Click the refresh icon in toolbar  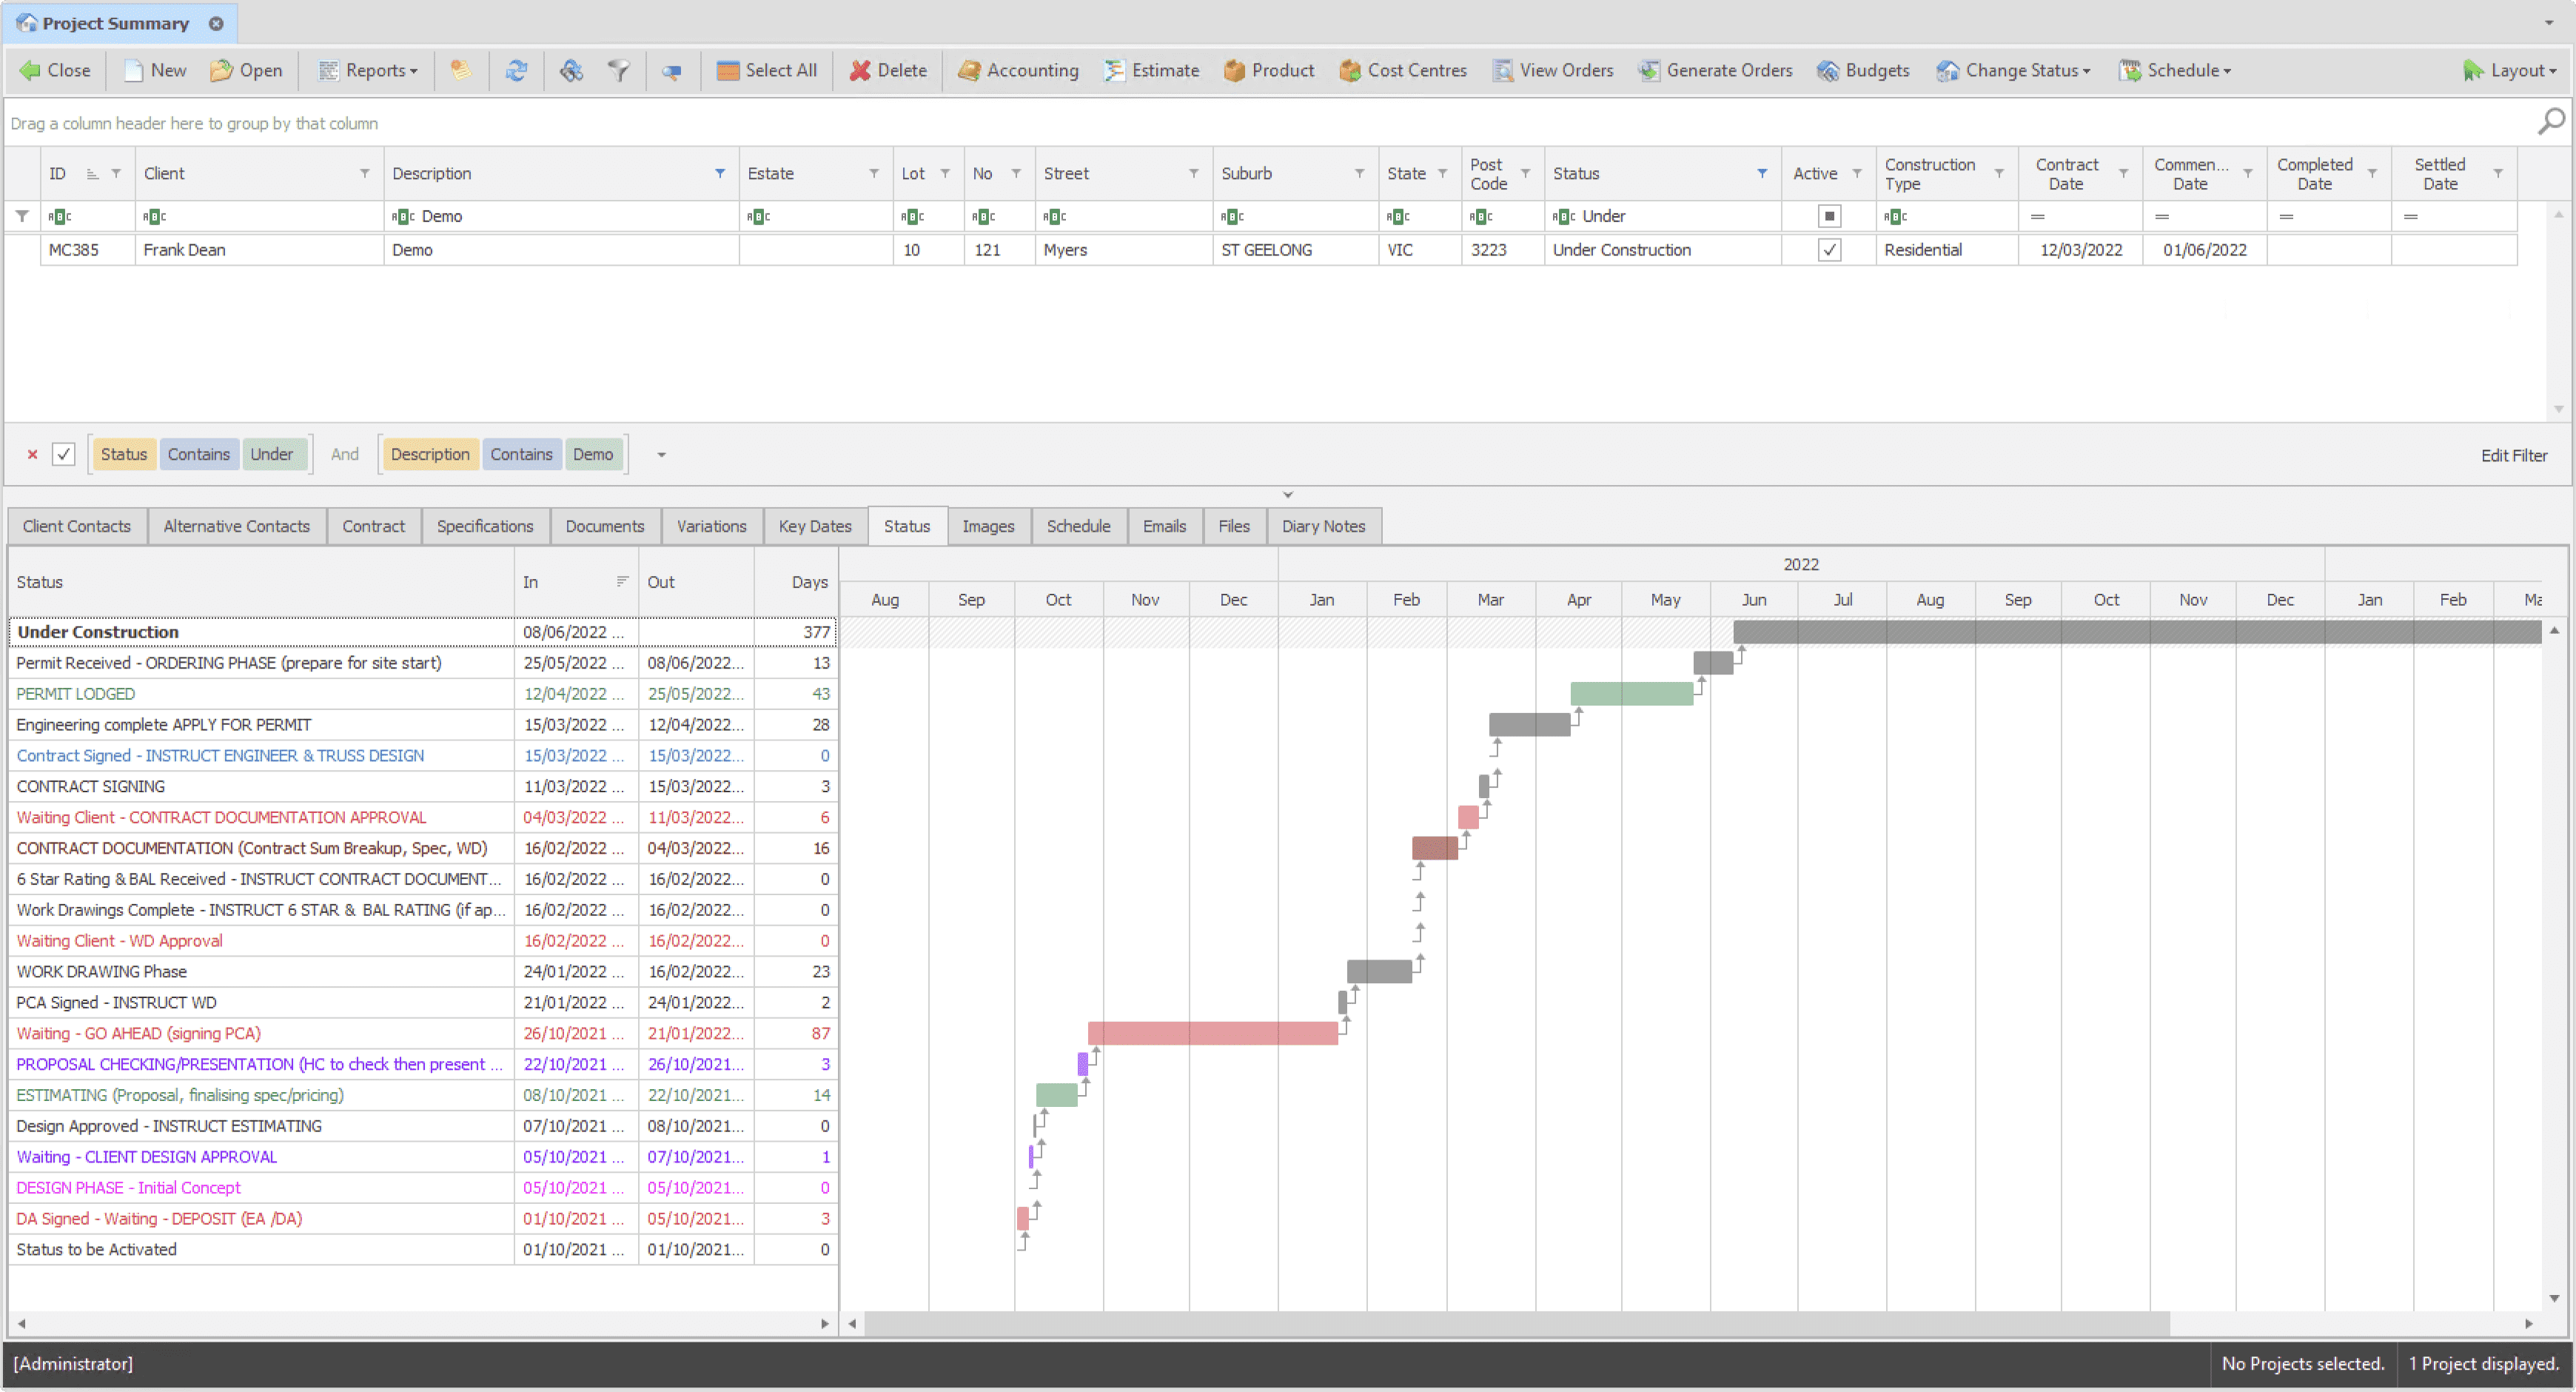click(x=516, y=70)
